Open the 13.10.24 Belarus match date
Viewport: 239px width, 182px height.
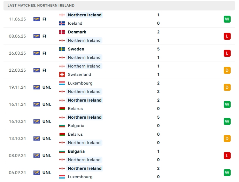coord(17,139)
